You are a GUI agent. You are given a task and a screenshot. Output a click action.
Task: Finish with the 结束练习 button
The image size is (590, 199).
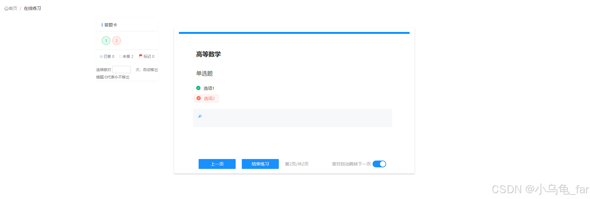point(260,164)
